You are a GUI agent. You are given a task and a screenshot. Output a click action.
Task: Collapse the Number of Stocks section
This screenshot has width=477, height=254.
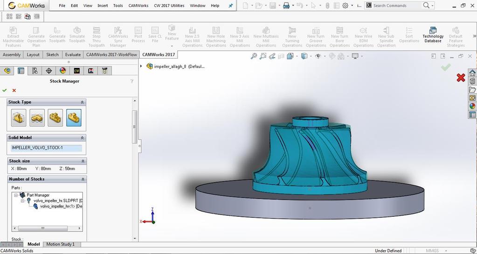click(x=83, y=180)
